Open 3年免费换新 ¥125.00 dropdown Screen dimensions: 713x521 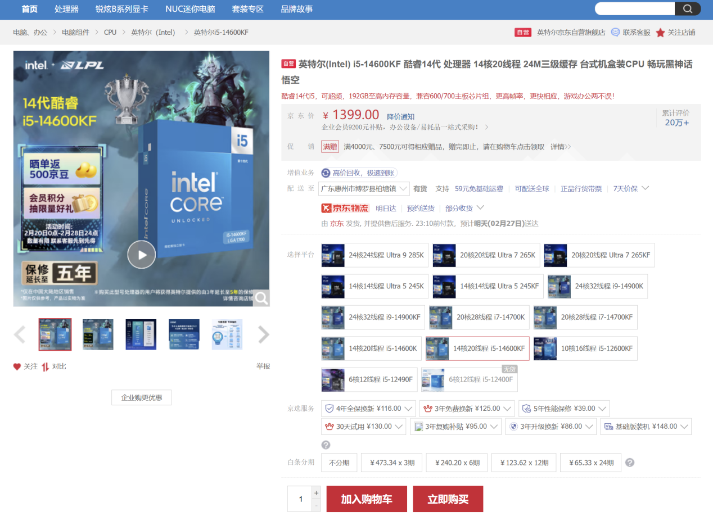467,409
